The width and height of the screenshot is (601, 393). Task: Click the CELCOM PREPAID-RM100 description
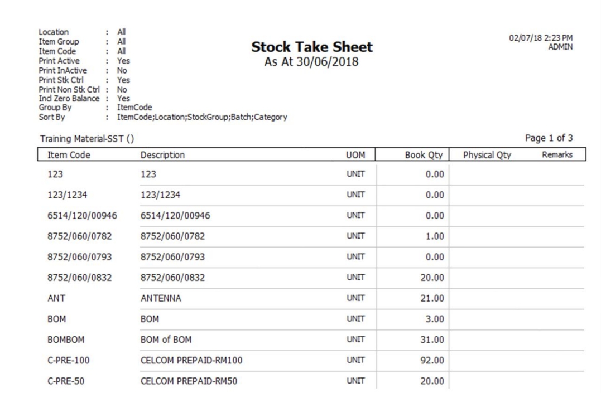191,360
